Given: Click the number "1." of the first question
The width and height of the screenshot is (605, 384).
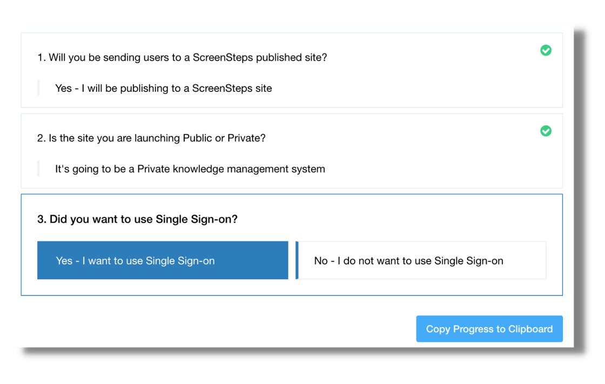Looking at the screenshot, I should (42, 57).
